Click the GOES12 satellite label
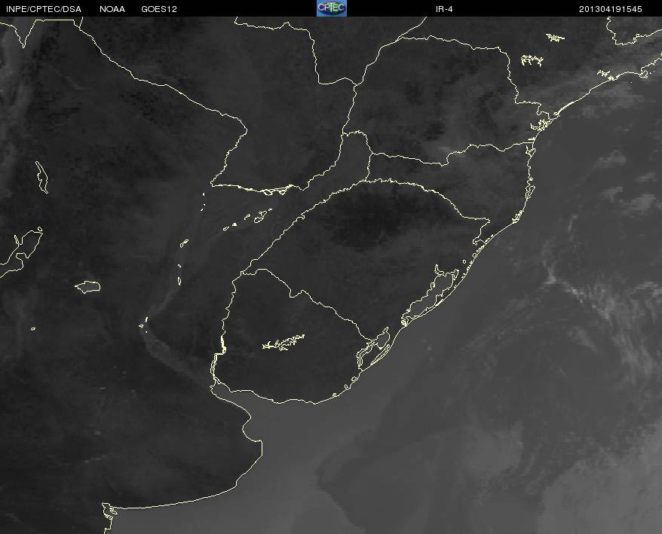662x534 pixels. tap(159, 9)
